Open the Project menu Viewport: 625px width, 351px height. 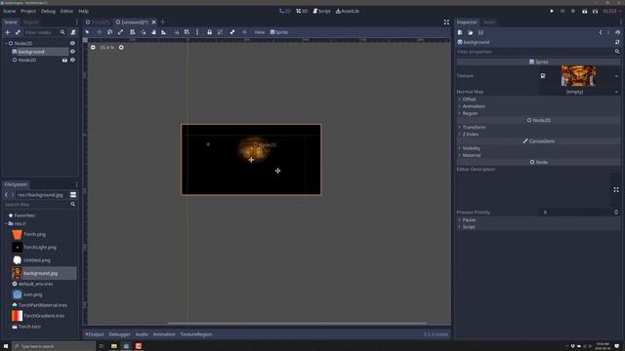(x=28, y=11)
